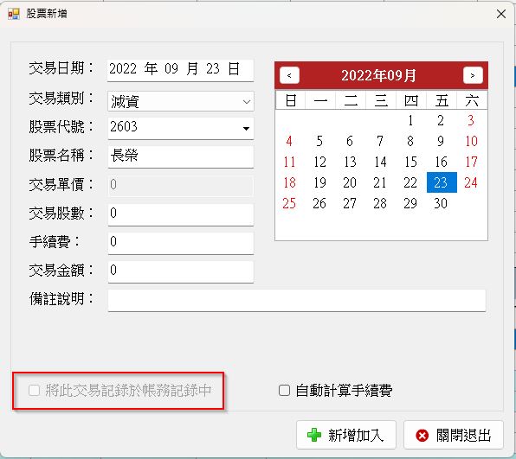Click the 備註說明 label text
The image size is (516, 459).
(x=61, y=299)
